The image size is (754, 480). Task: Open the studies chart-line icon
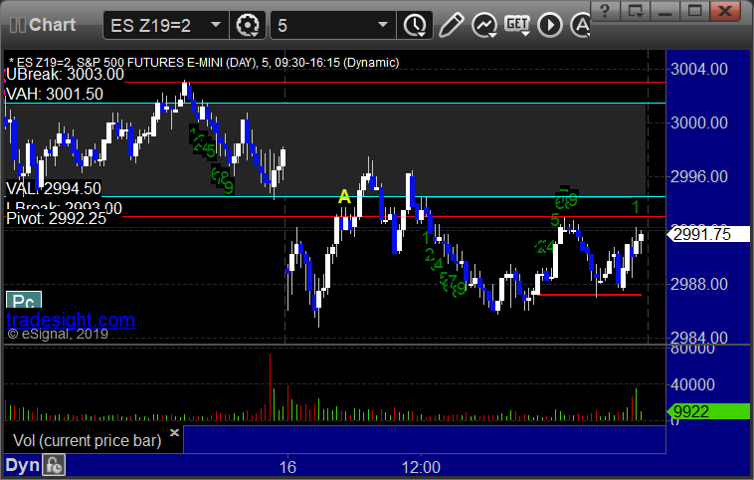[x=484, y=25]
